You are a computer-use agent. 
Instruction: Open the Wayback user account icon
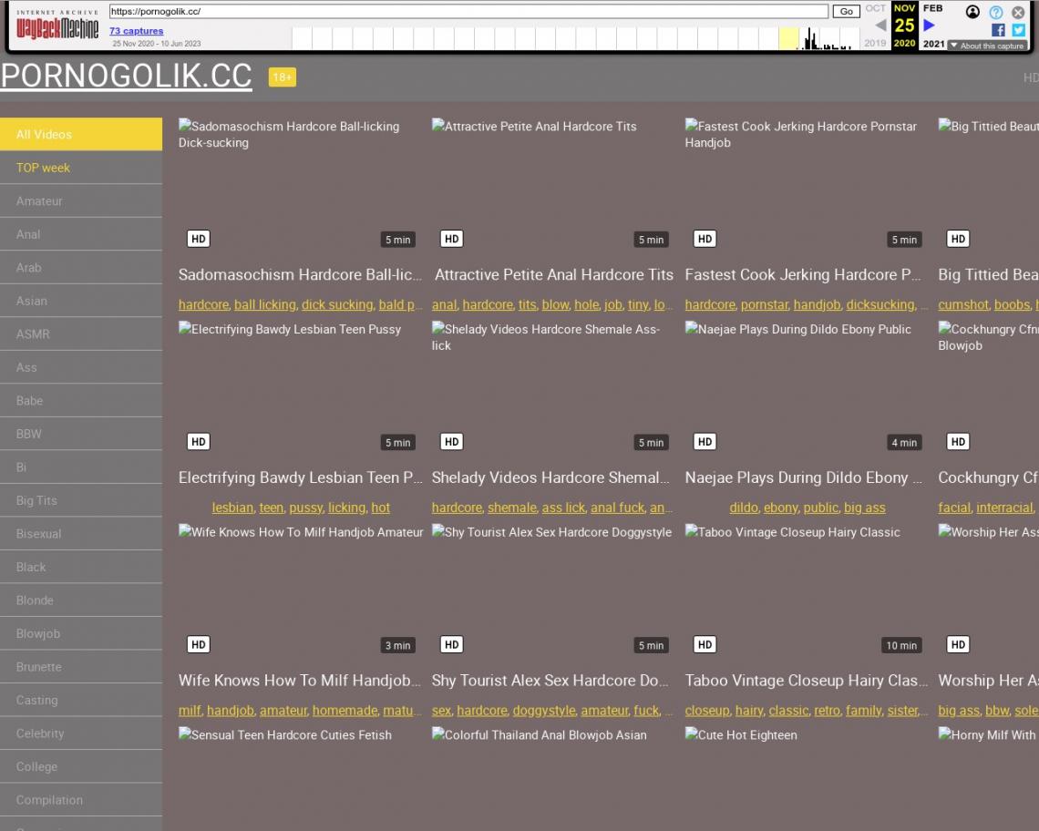972,12
